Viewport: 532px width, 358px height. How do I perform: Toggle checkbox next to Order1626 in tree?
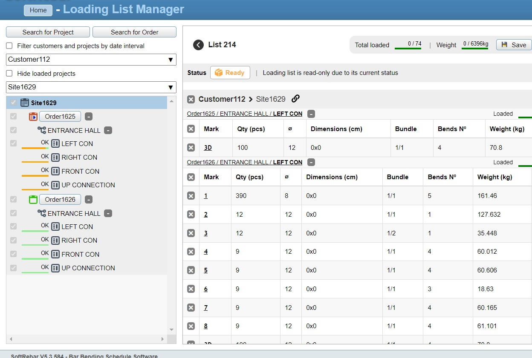pyautogui.click(x=14, y=199)
